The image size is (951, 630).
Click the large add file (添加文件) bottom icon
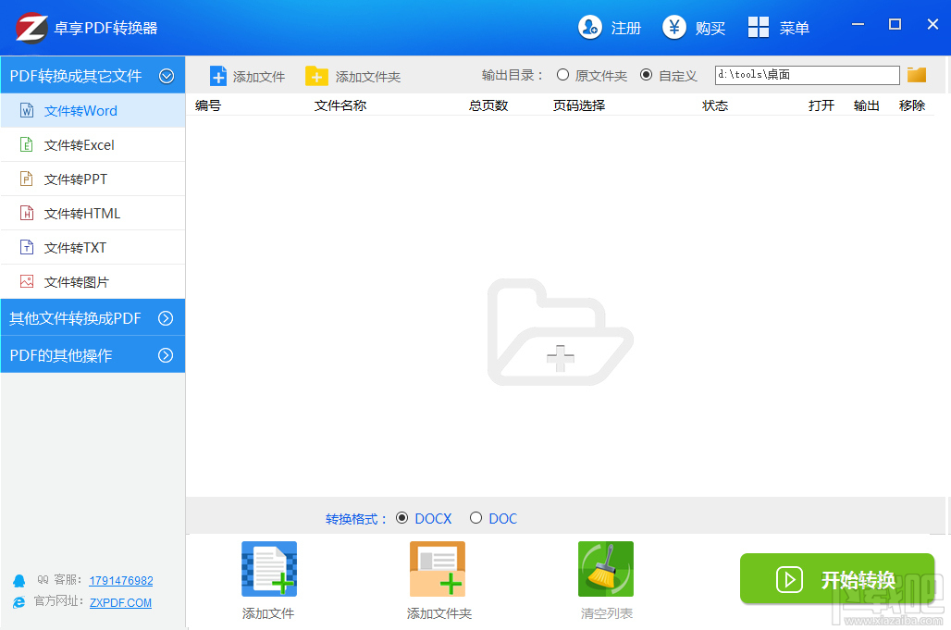click(268, 569)
